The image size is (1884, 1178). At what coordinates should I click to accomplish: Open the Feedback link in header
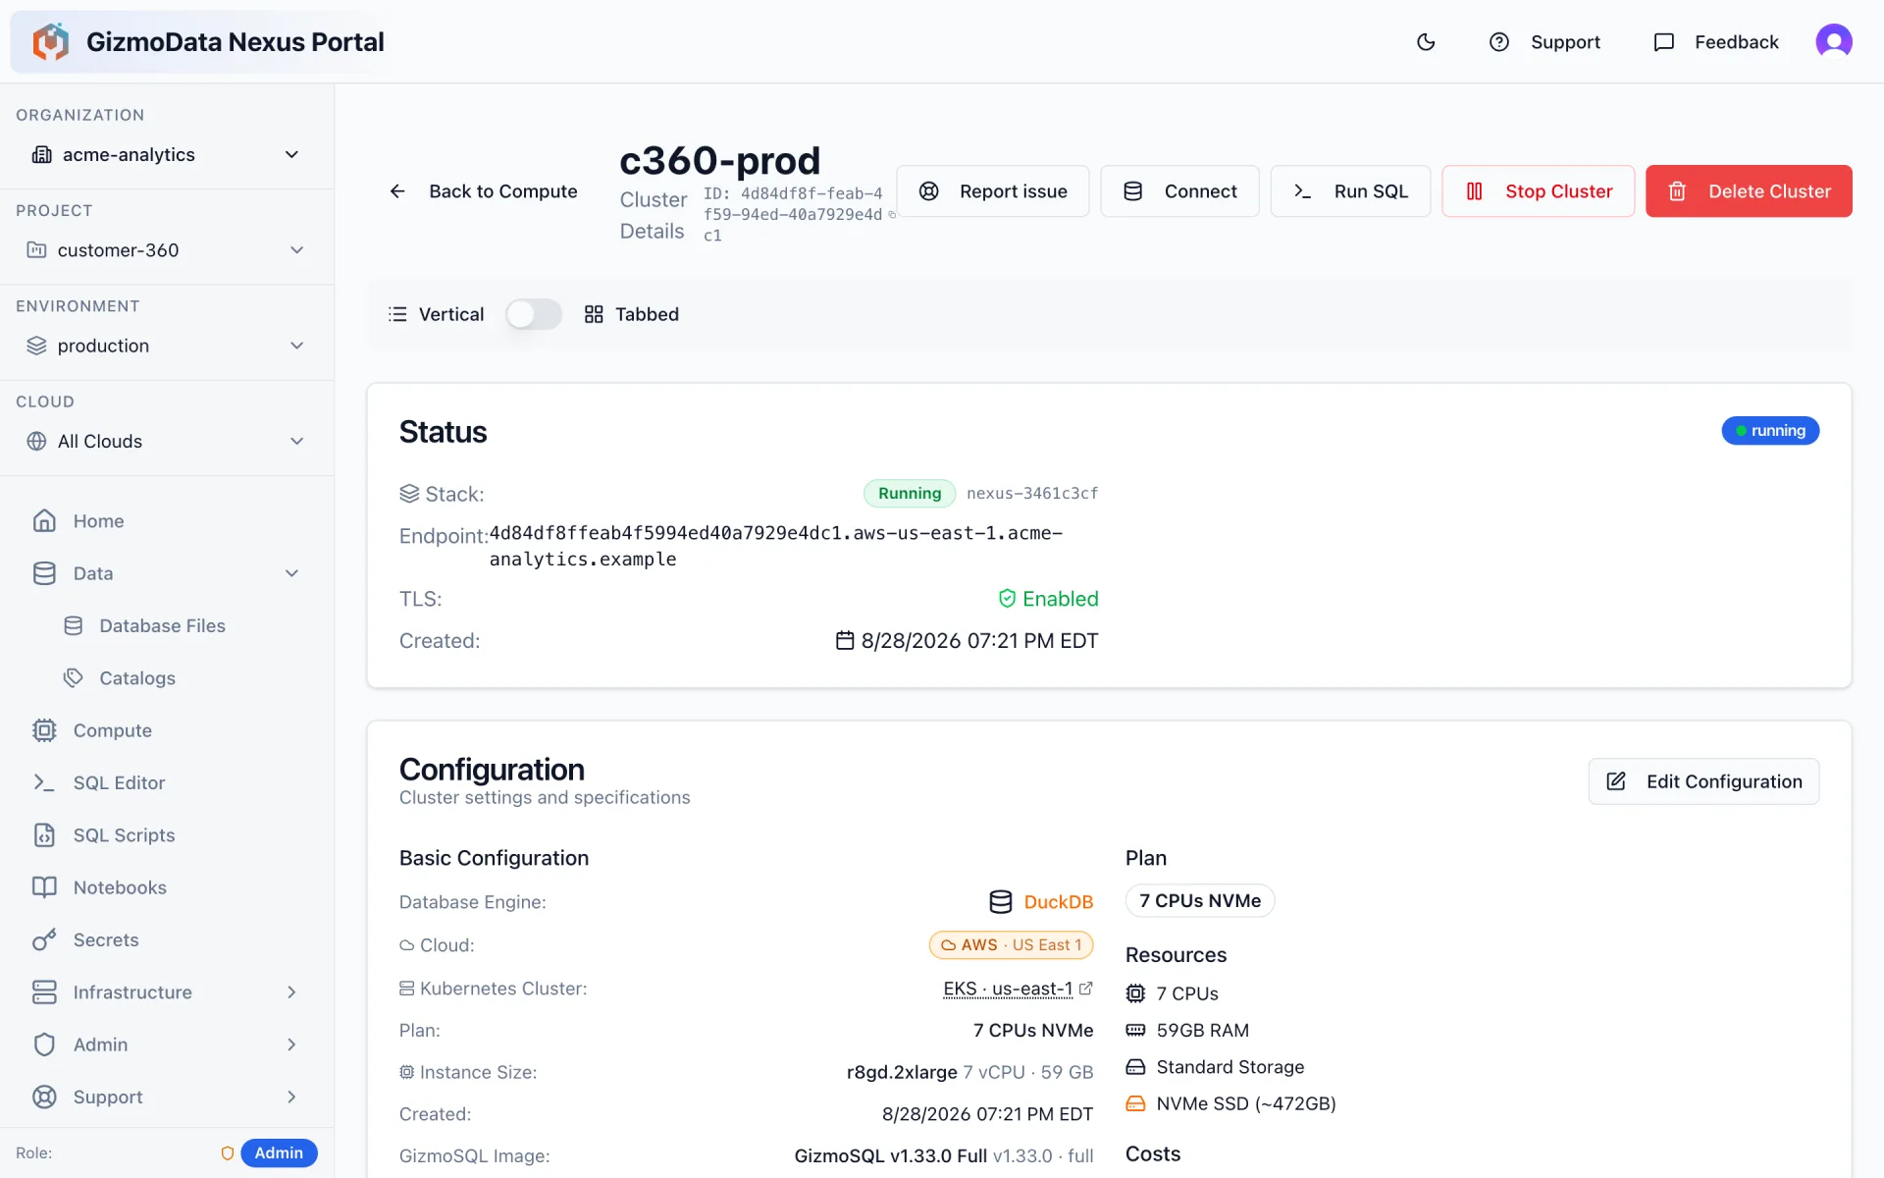(x=1716, y=42)
